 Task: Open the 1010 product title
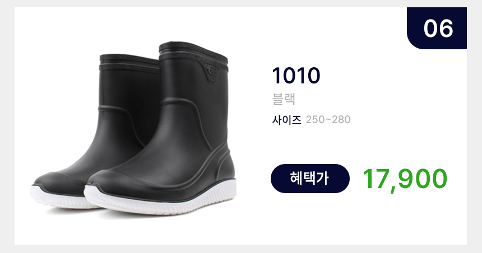(296, 76)
